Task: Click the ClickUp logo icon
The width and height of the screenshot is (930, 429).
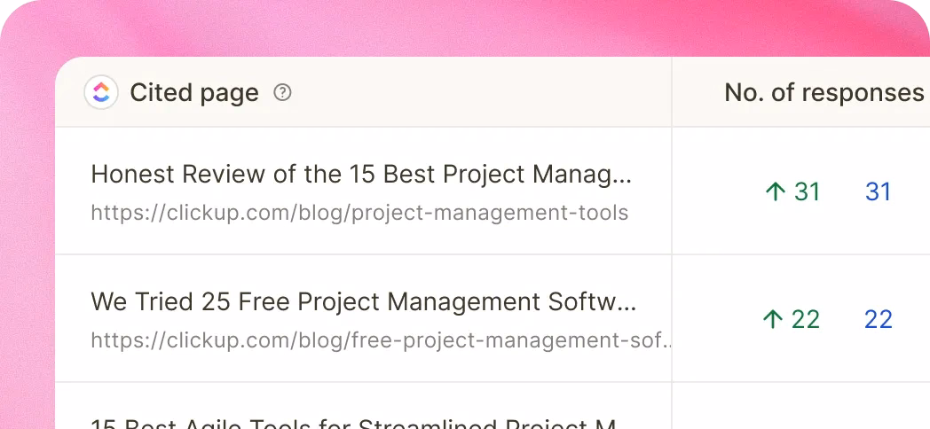Action: [x=101, y=92]
